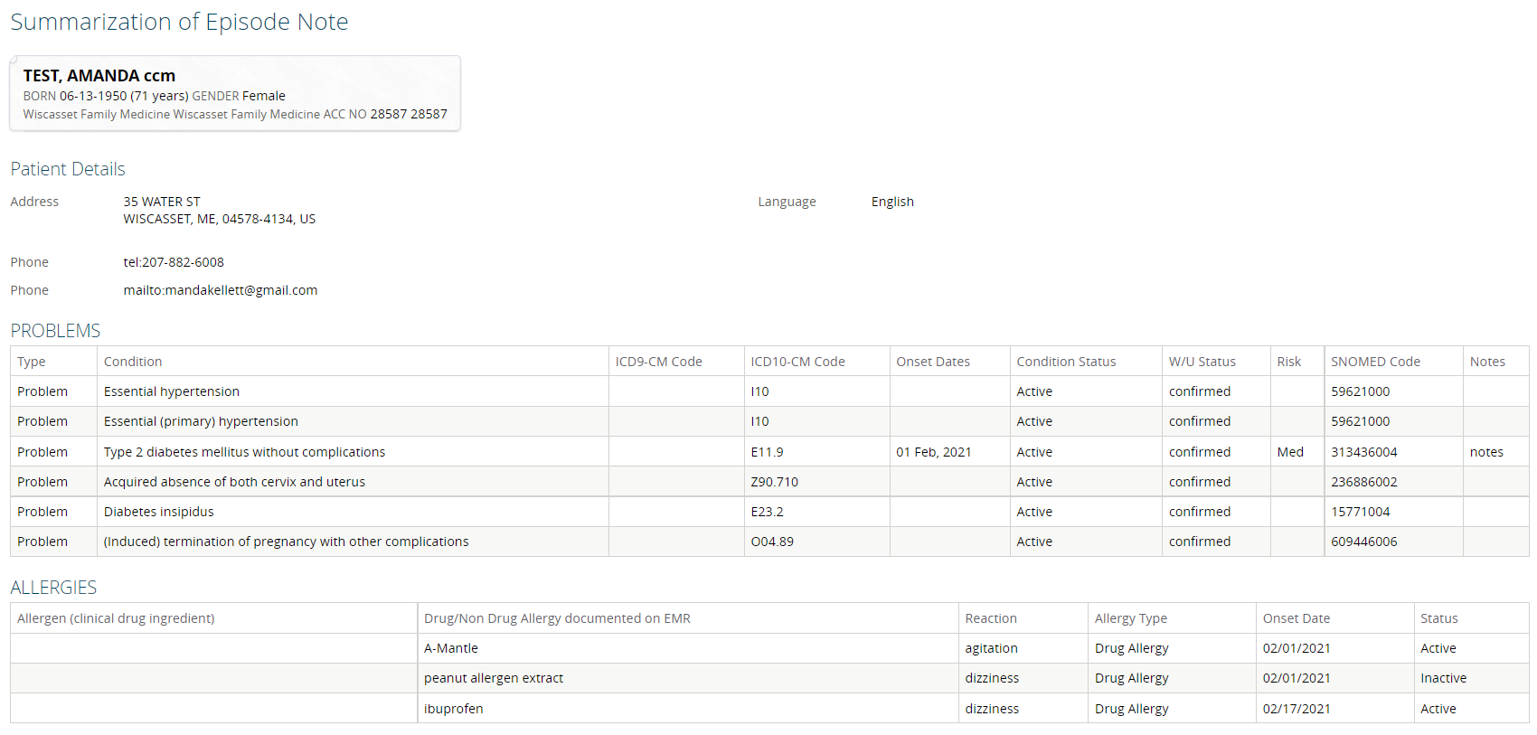Click the notes cell for diabetes
1537x735 pixels.
click(x=1486, y=452)
